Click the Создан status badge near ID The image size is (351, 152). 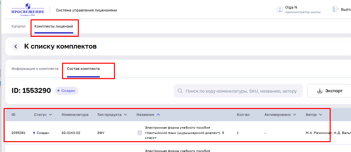67,91
